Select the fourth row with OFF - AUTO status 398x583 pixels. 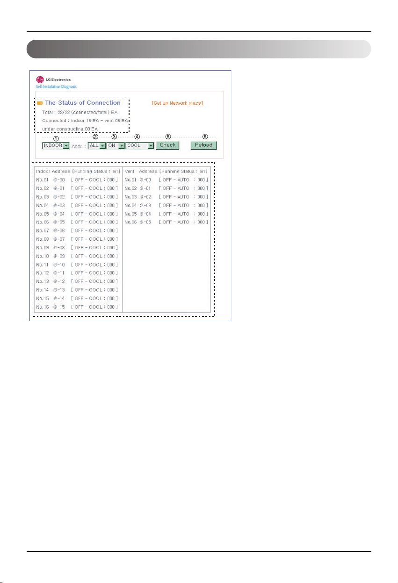[166, 205]
